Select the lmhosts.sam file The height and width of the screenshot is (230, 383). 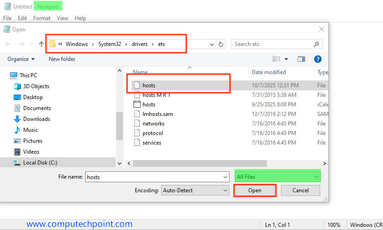point(158,114)
